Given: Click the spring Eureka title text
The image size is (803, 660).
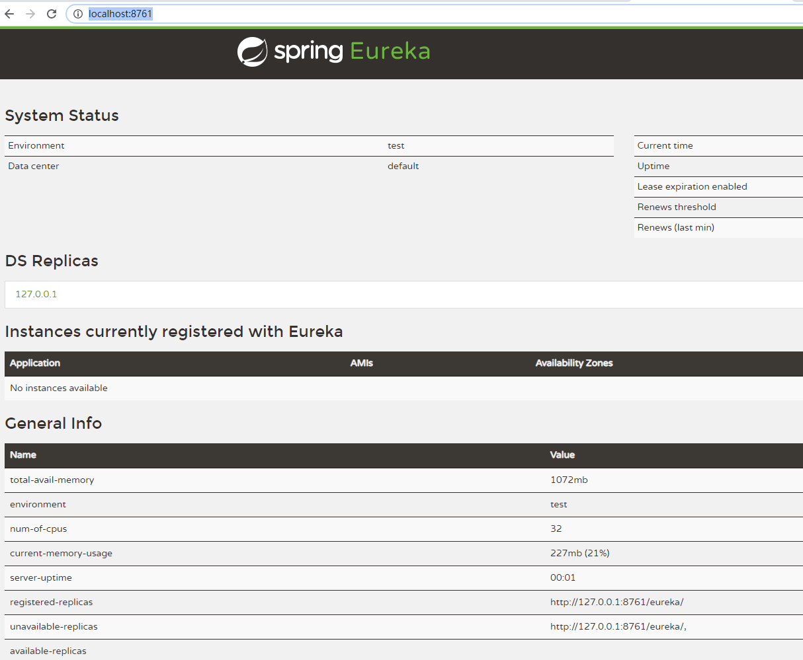Looking at the screenshot, I should pyautogui.click(x=352, y=52).
